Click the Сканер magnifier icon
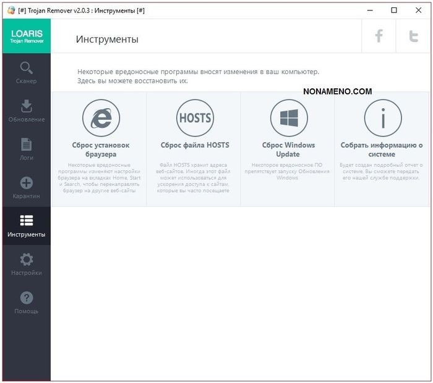 (26, 67)
